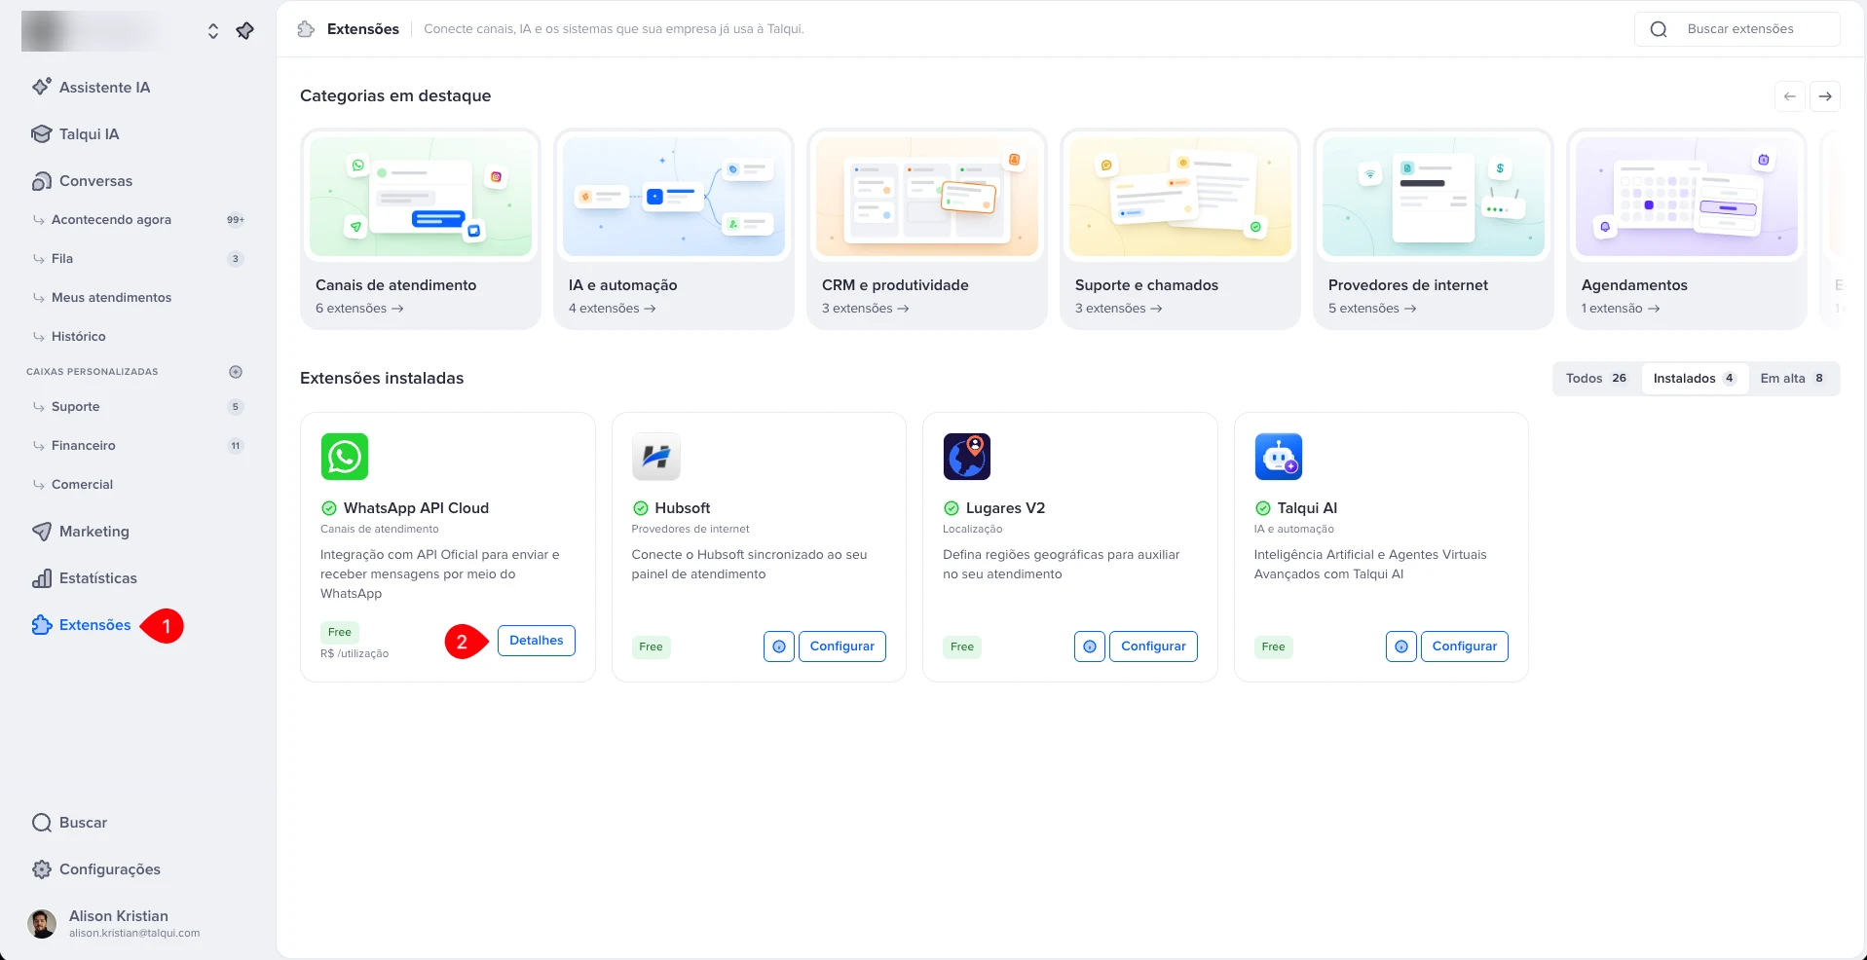Open Provedores de internet category card

tap(1434, 230)
